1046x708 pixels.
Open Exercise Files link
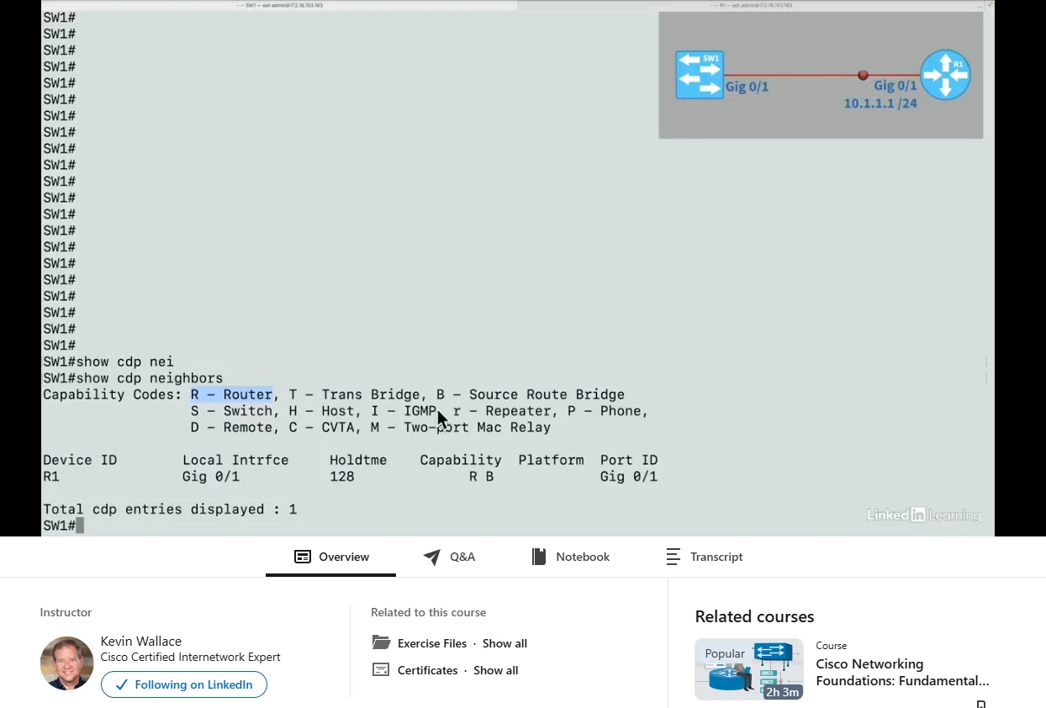pos(432,643)
